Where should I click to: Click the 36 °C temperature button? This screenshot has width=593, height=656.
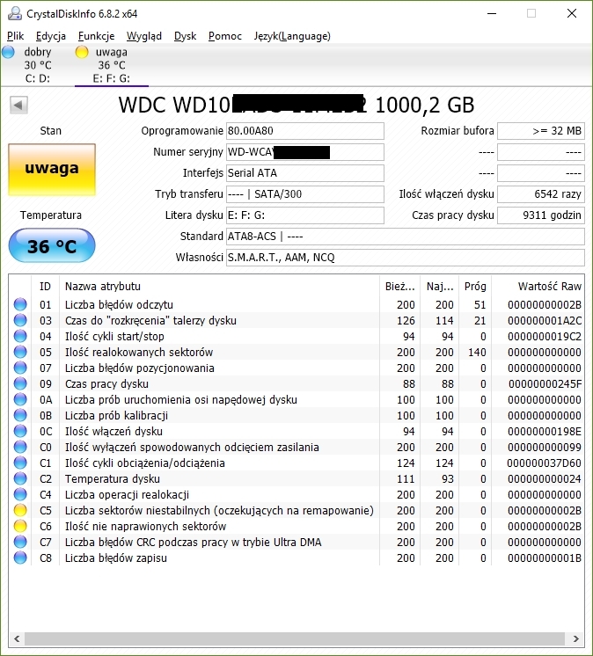tap(52, 245)
